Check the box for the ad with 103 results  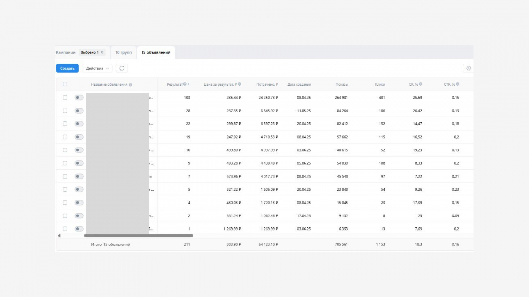[x=65, y=97]
